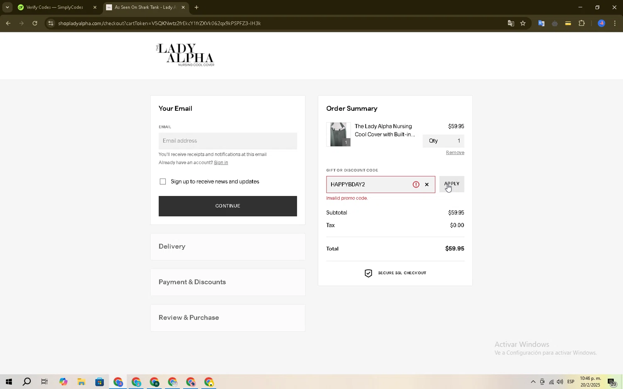Open the nursing cover product thumbnail

338,135
